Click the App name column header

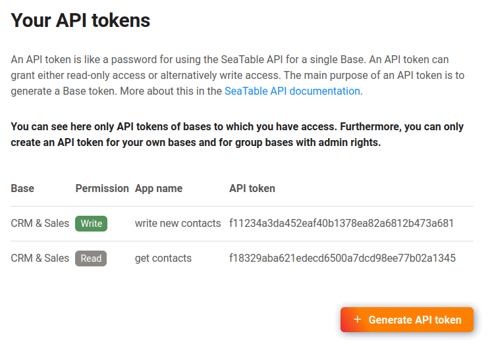(159, 189)
